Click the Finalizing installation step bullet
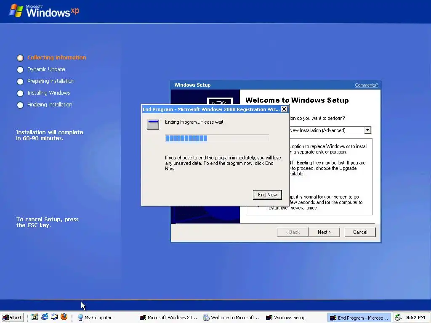The width and height of the screenshot is (431, 323). click(x=20, y=105)
